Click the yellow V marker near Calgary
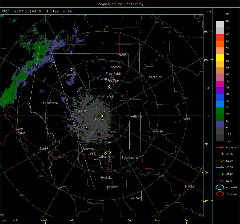Image resolution: width=240 pixels, height=224 pixels. point(111,152)
